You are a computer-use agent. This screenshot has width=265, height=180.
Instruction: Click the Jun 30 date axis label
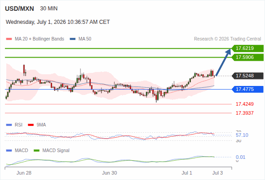point(110,173)
